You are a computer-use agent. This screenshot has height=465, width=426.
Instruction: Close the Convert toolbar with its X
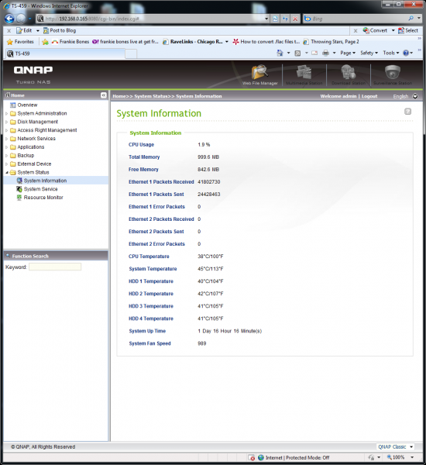(356, 30)
